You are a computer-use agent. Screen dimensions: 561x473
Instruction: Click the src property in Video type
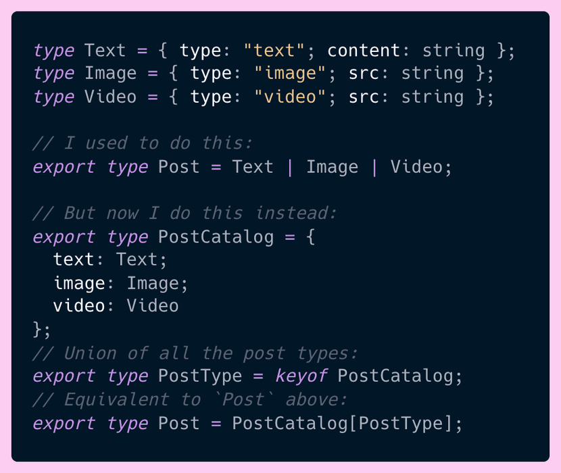(364, 97)
